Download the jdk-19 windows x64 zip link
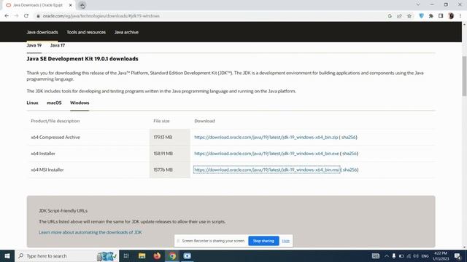 click(266, 138)
